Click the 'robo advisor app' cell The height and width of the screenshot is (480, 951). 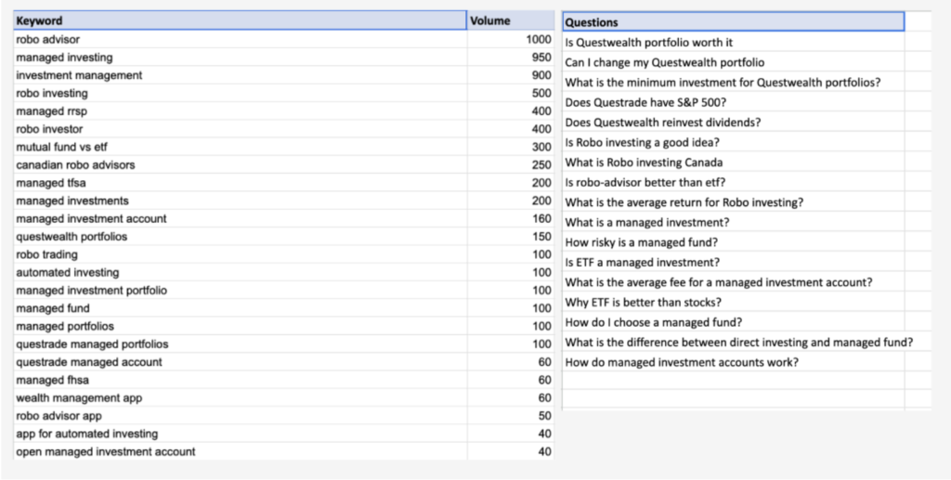(241, 416)
